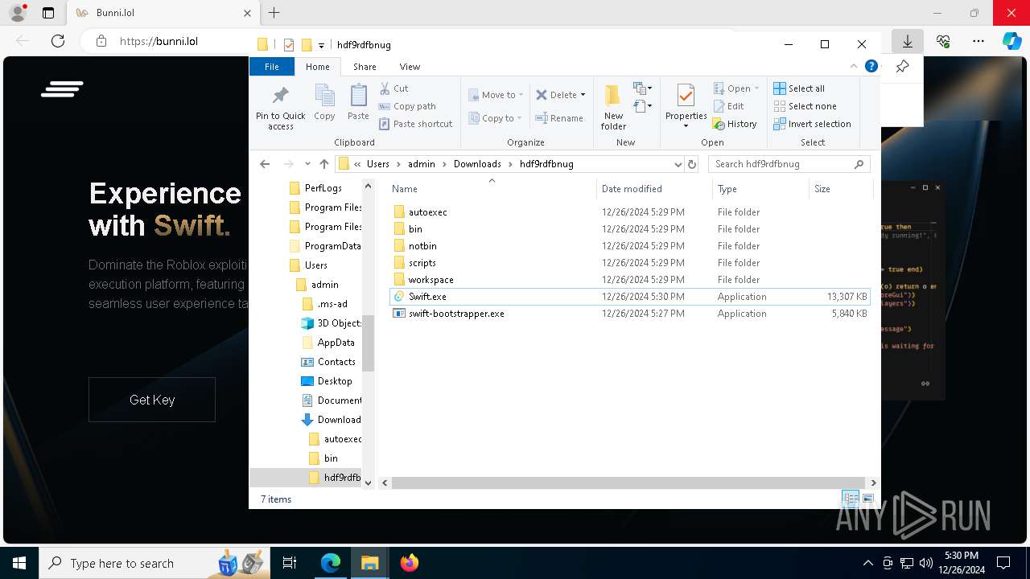
Task: Open Edge Copilot icon
Action: (1012, 41)
